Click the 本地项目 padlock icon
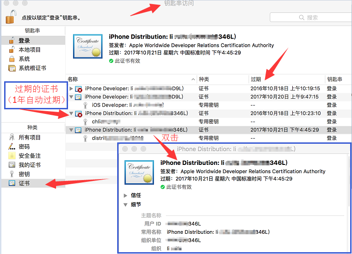Image resolution: width=352 pixels, height=254 pixels. coord(11,49)
